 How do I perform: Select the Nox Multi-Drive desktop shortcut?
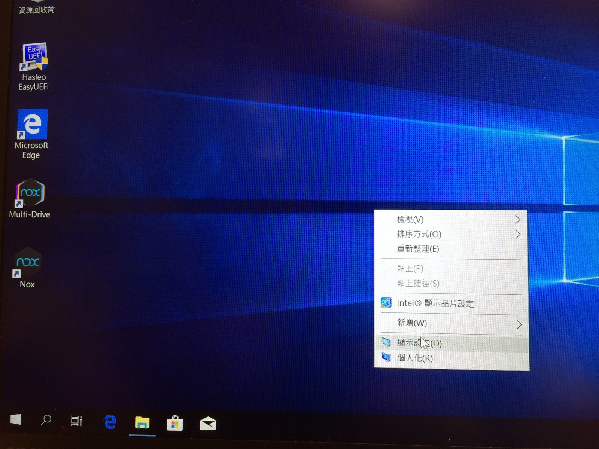coord(29,199)
